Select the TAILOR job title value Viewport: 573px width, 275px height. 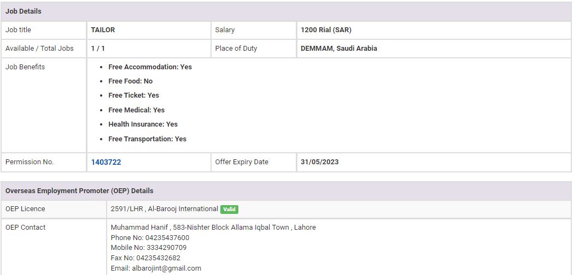pos(103,30)
